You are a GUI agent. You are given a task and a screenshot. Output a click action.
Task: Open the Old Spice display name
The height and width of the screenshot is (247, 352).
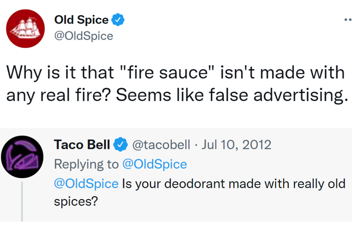pyautogui.click(x=81, y=20)
